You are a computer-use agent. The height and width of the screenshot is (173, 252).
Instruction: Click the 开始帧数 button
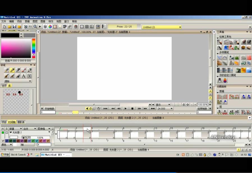[48, 108]
